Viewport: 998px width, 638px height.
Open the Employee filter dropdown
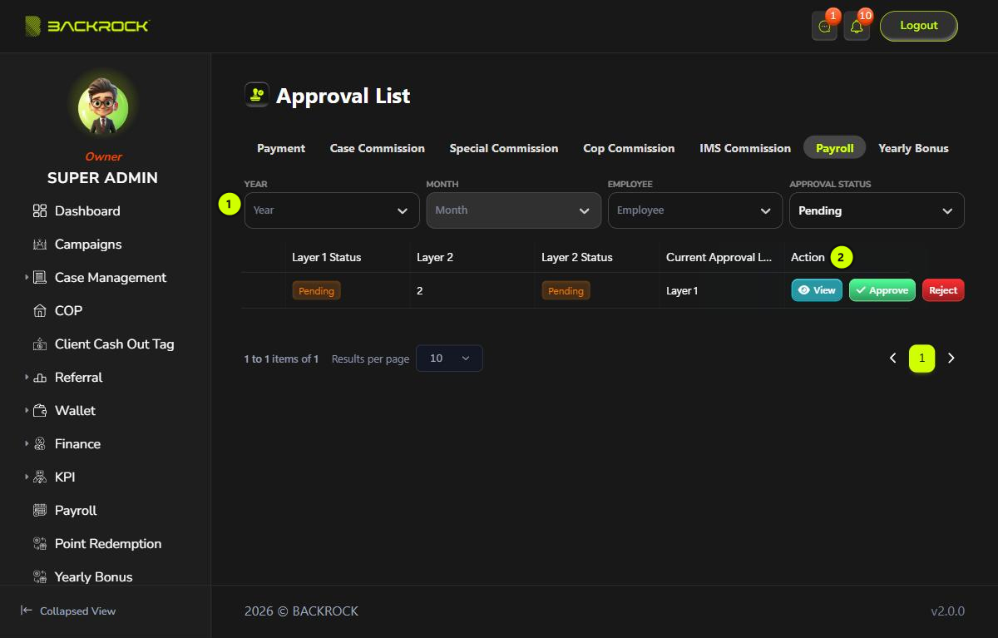(695, 210)
